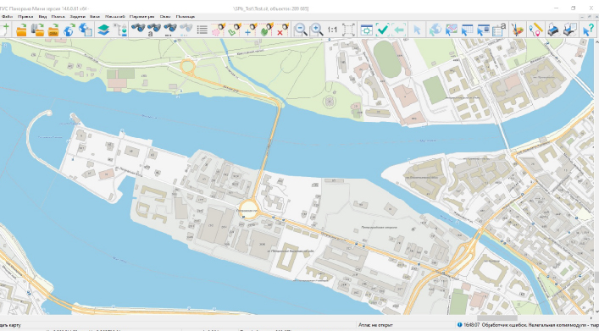Click the zoom in magnifier

pos(316,30)
